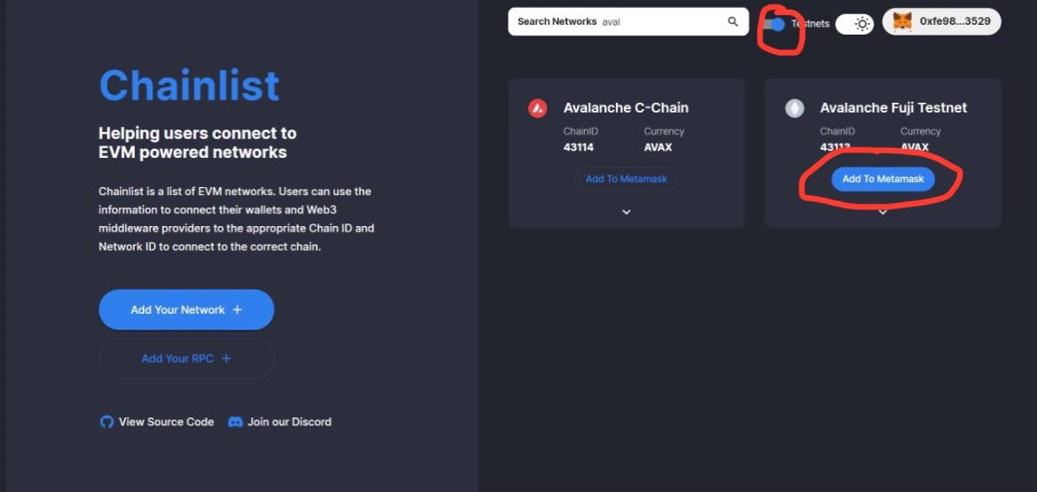
Task: Click the MetaMask fox wallet icon
Action: [x=902, y=22]
